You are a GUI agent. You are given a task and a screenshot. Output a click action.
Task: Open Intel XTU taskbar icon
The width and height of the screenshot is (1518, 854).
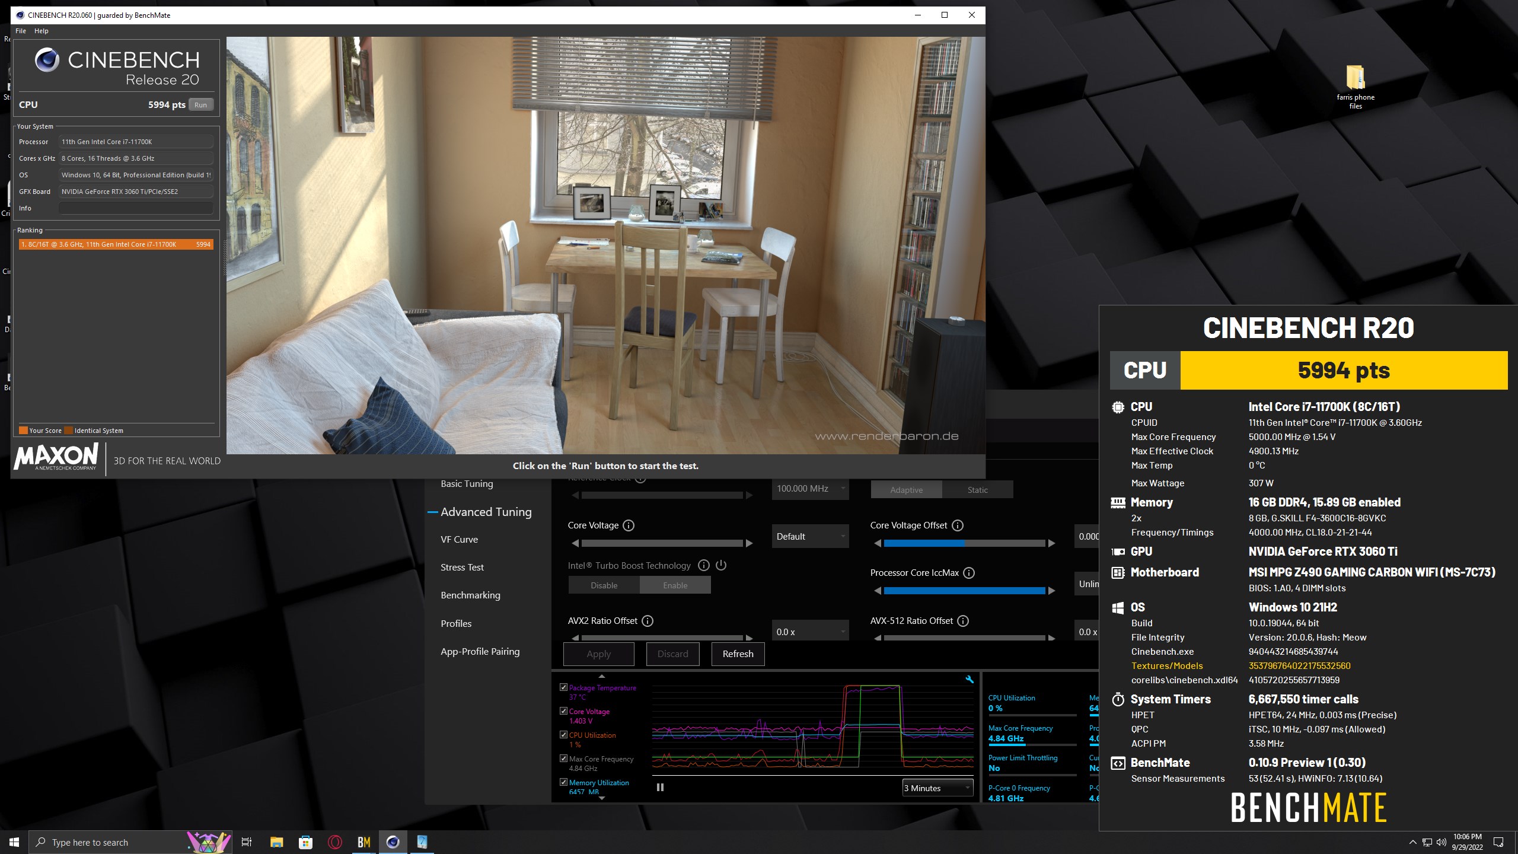422,842
